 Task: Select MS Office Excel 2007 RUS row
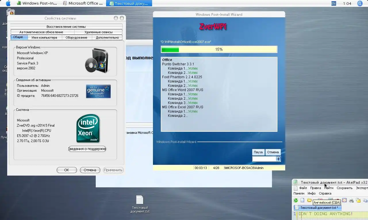[x=183, y=107]
